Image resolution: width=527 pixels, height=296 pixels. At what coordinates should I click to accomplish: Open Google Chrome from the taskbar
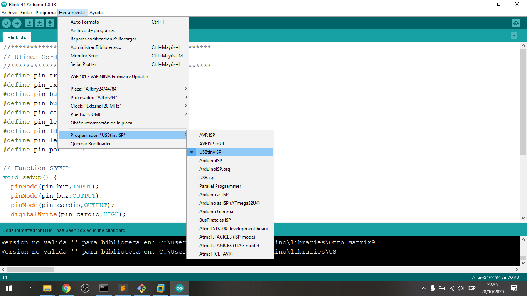pyautogui.click(x=66, y=288)
